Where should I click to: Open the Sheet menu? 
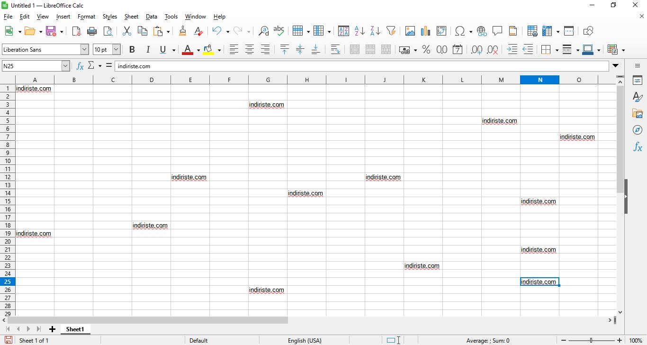point(131,17)
